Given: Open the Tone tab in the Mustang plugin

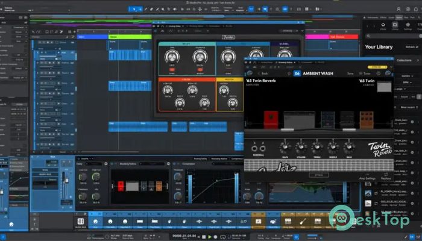Looking at the screenshot, I should pos(350,74).
